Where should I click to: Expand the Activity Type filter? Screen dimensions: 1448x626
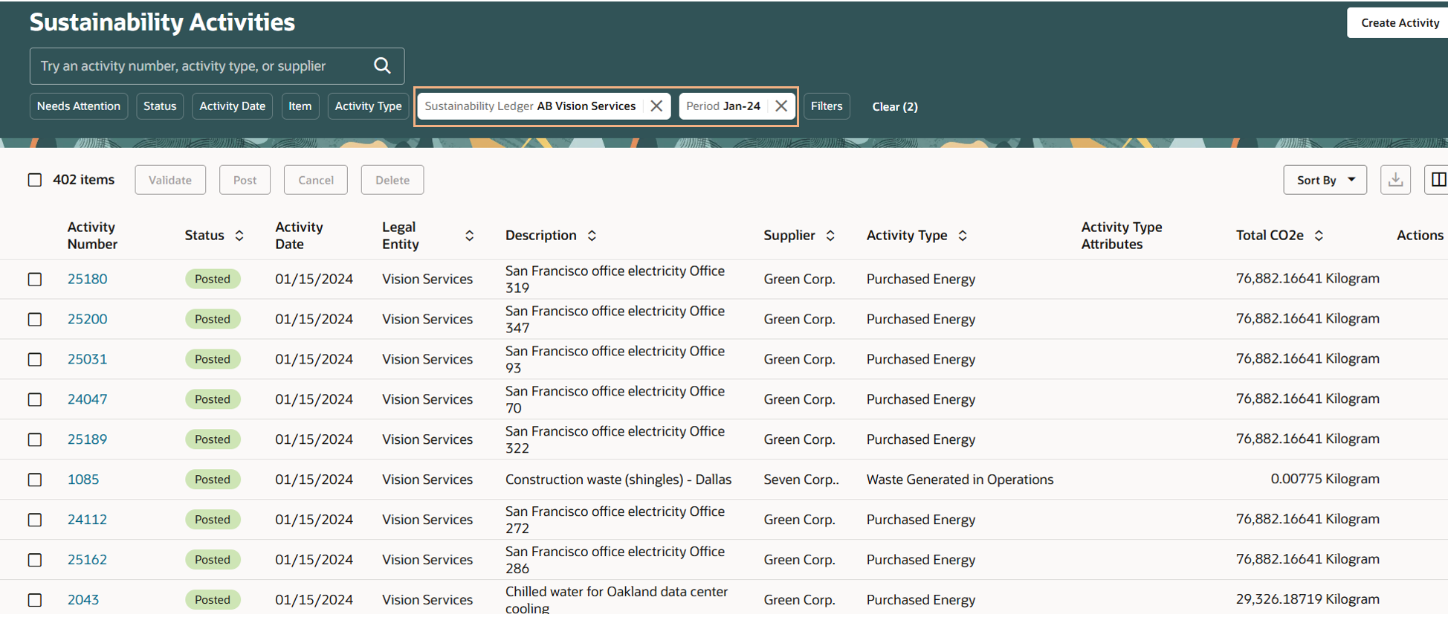tap(368, 106)
